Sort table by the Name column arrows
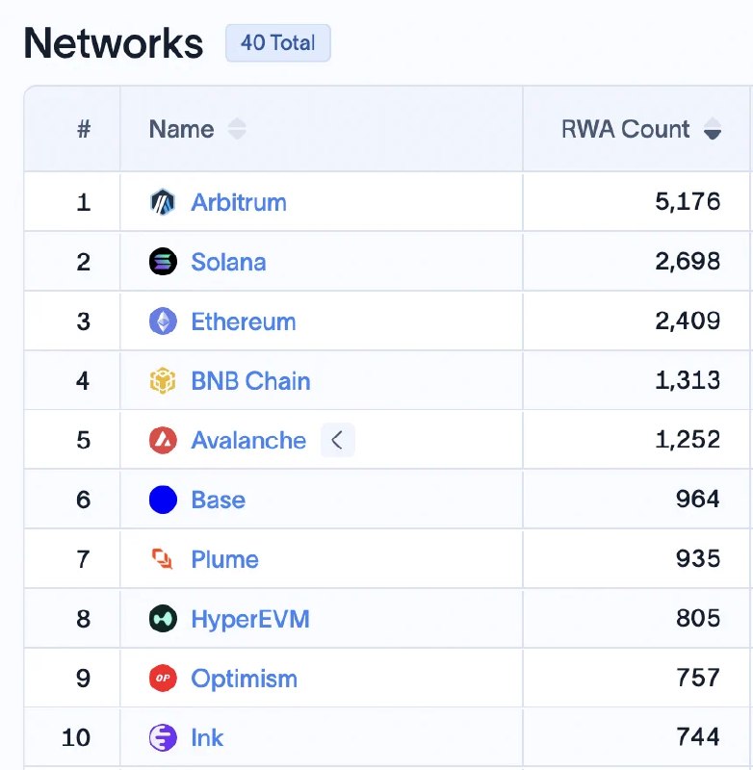 [x=237, y=129]
